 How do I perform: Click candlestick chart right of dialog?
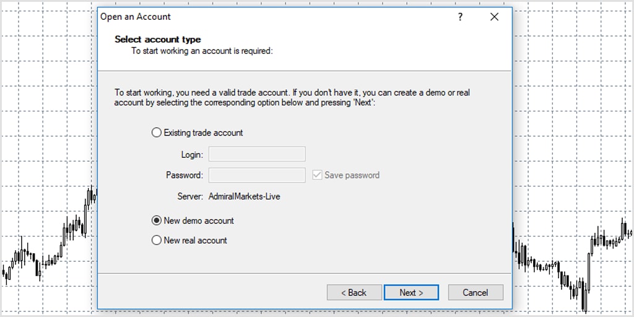pos(573,263)
